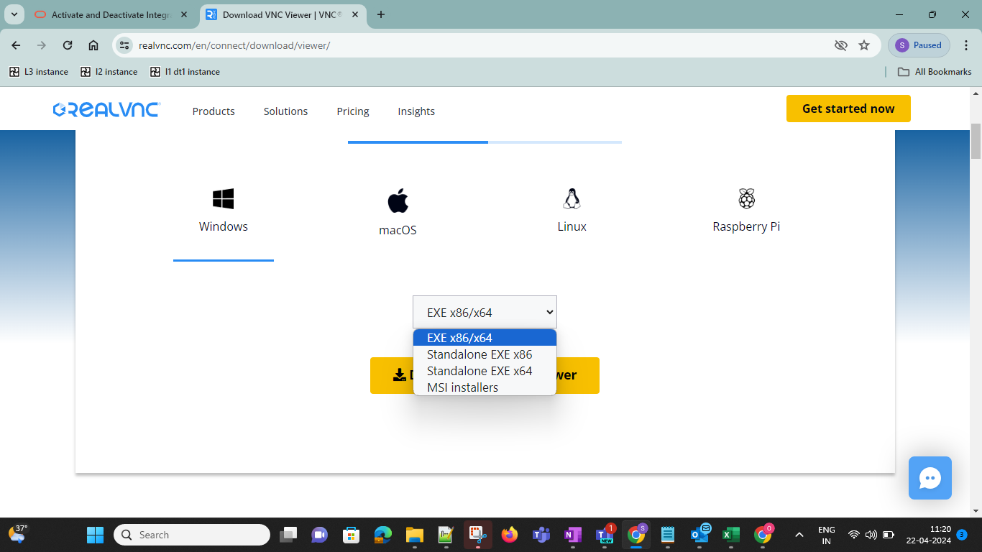Open a new browser tab
This screenshot has width=982, height=552.
381,14
